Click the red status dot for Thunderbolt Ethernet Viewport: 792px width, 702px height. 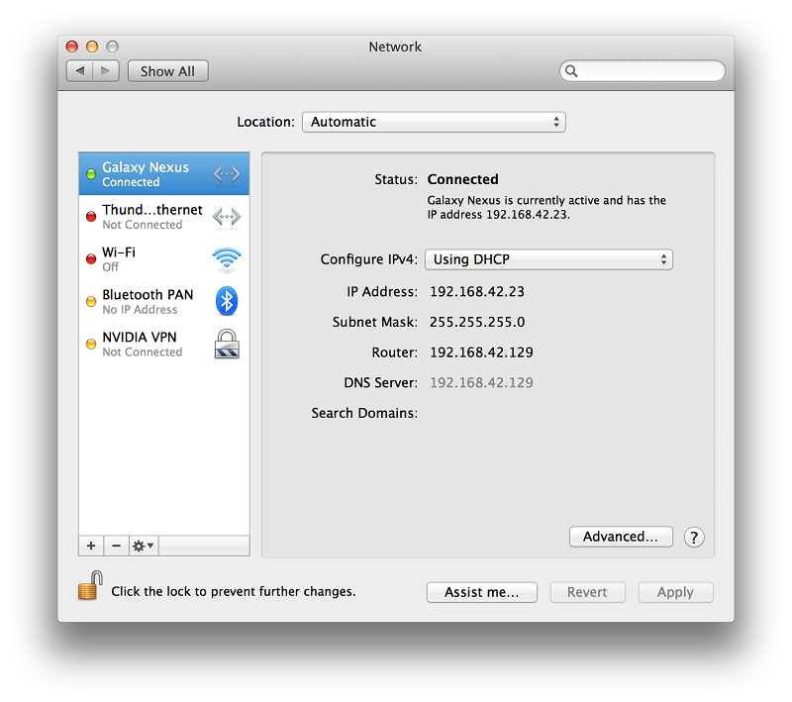click(x=91, y=217)
